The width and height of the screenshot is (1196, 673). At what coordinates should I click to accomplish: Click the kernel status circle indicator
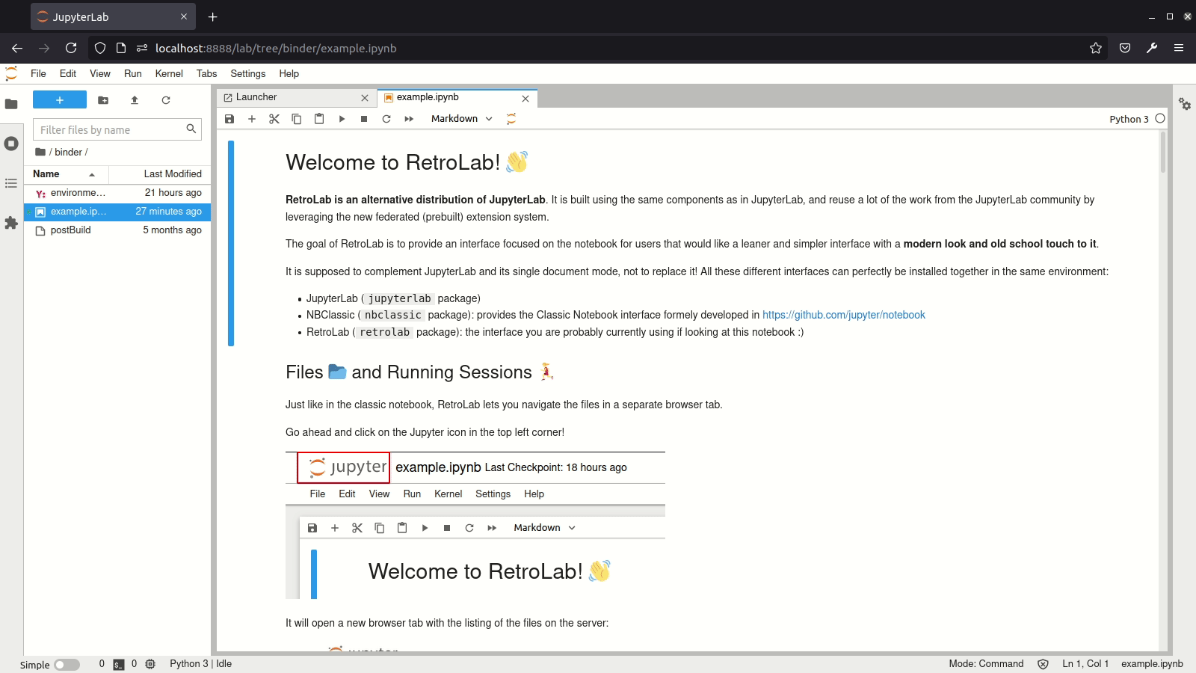click(x=1160, y=118)
